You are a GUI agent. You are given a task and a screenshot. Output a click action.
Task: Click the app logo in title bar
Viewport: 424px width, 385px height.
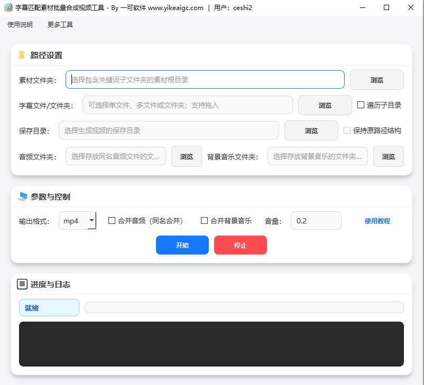tap(8, 8)
